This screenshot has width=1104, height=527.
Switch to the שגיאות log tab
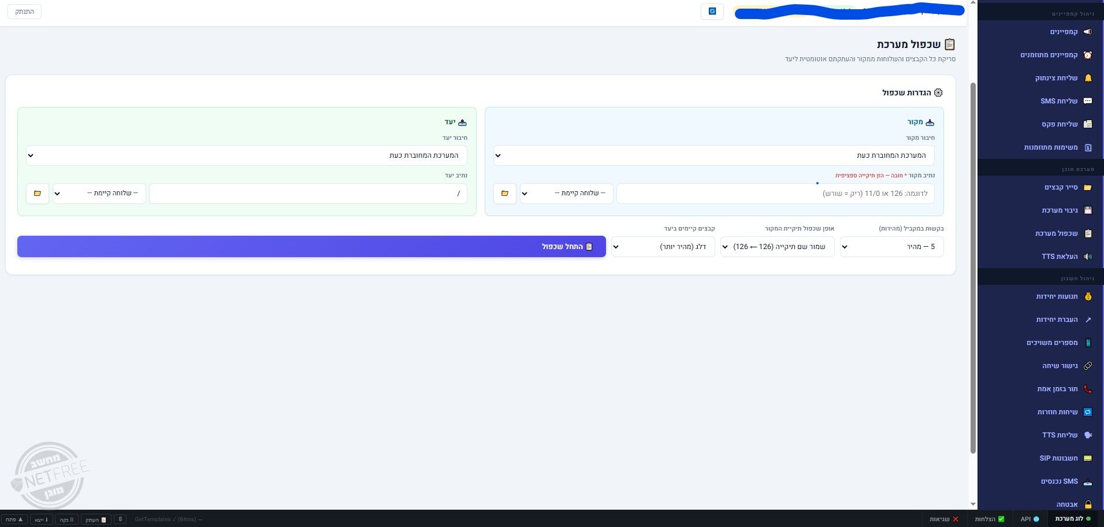coord(943,519)
